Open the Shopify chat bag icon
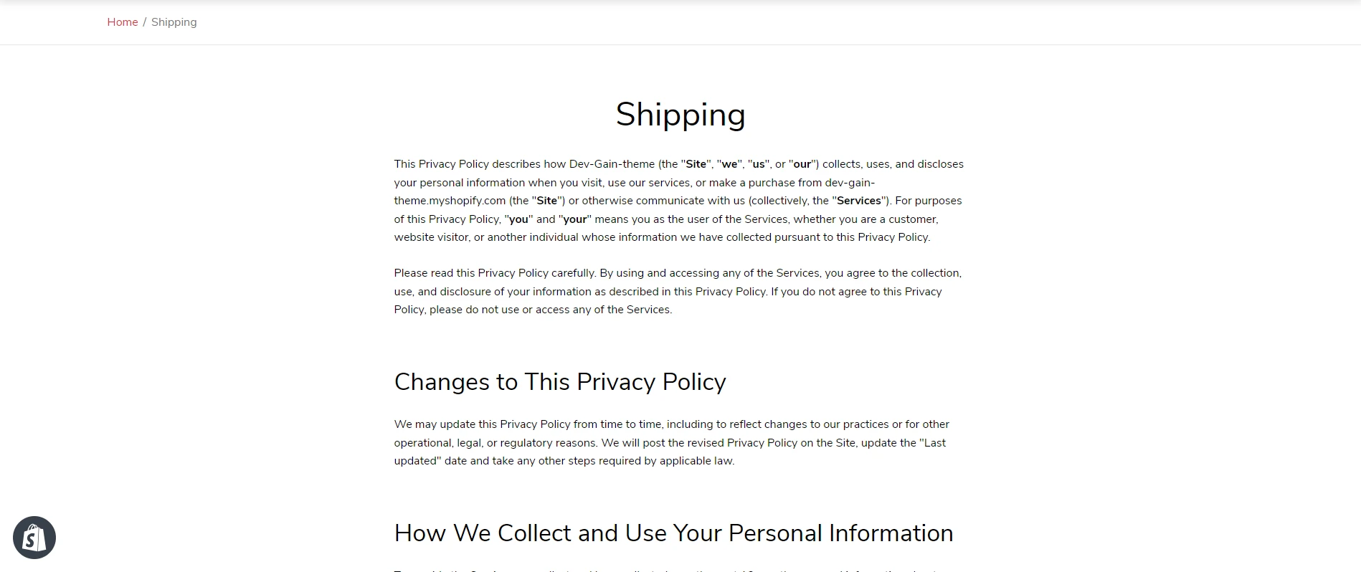Viewport: 1361px width, 572px height. [x=34, y=538]
